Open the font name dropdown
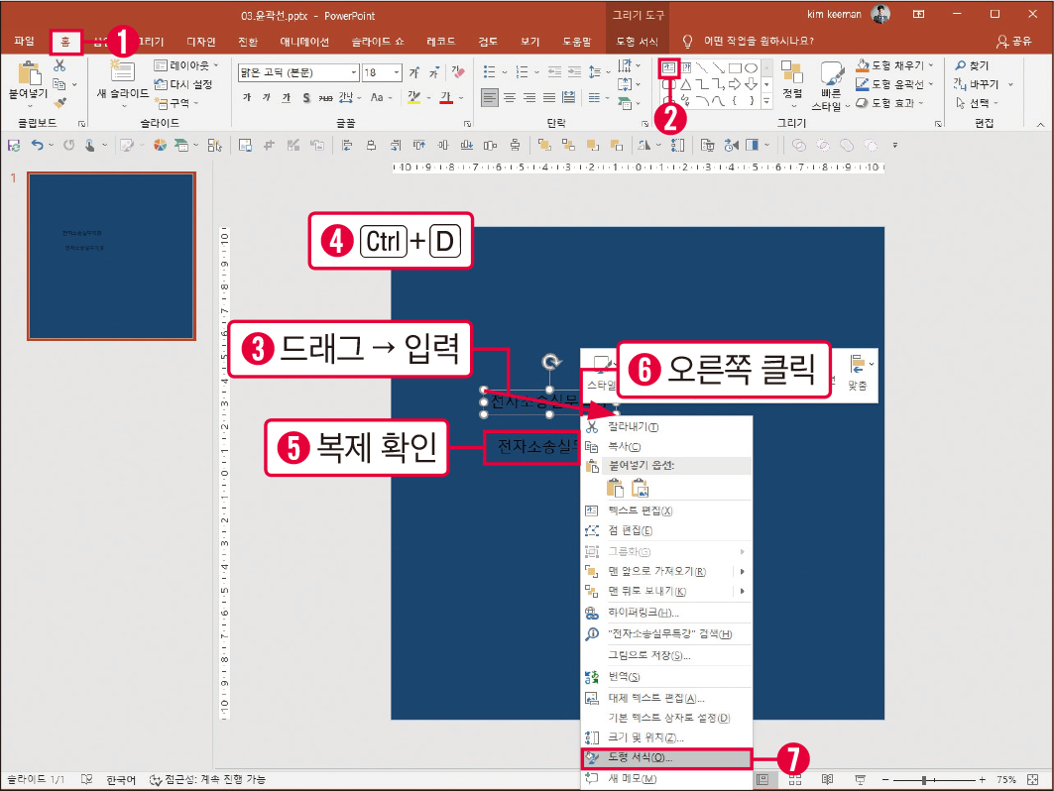Image resolution: width=1054 pixels, height=791 pixels. pos(354,72)
